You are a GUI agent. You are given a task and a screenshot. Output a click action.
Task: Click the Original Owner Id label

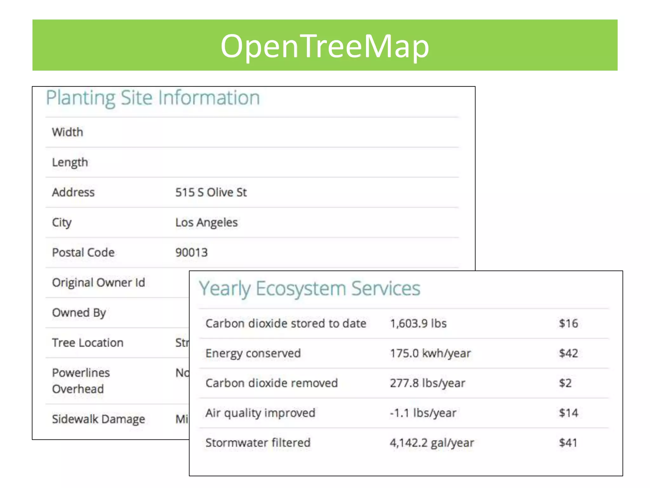(x=98, y=282)
